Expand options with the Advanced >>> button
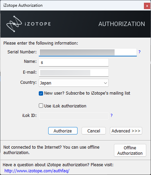The height and width of the screenshot is (175, 151). (126, 131)
